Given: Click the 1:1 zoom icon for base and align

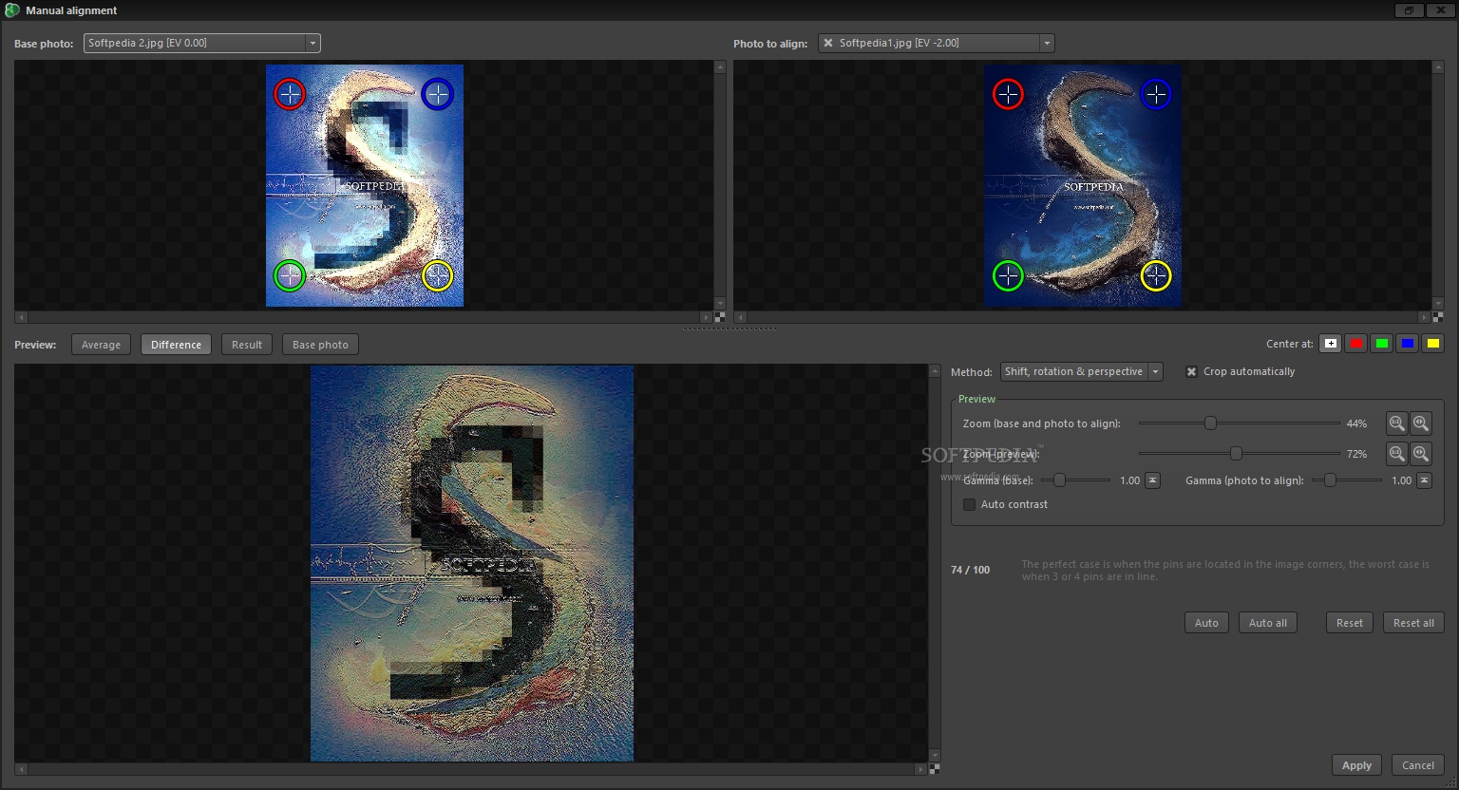Looking at the screenshot, I should click(x=1396, y=423).
